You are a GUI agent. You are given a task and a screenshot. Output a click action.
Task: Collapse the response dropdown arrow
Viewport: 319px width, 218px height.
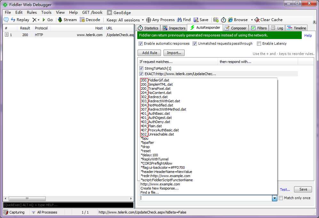(x=275, y=198)
